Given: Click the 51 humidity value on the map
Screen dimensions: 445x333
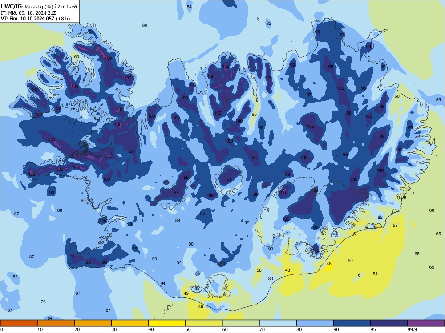Looking at the screenshot, I should point(356,234).
